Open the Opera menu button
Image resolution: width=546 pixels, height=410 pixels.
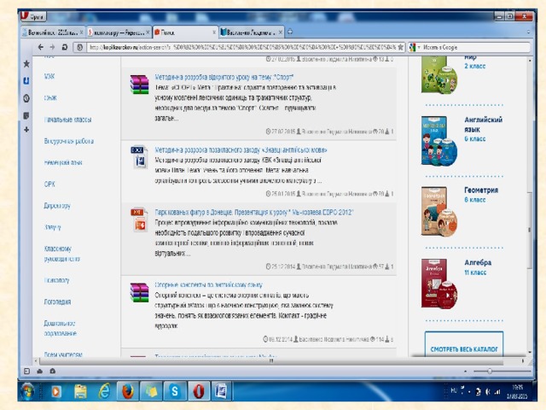32,16
